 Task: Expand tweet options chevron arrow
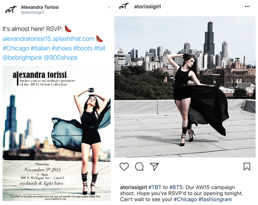click(x=109, y=8)
